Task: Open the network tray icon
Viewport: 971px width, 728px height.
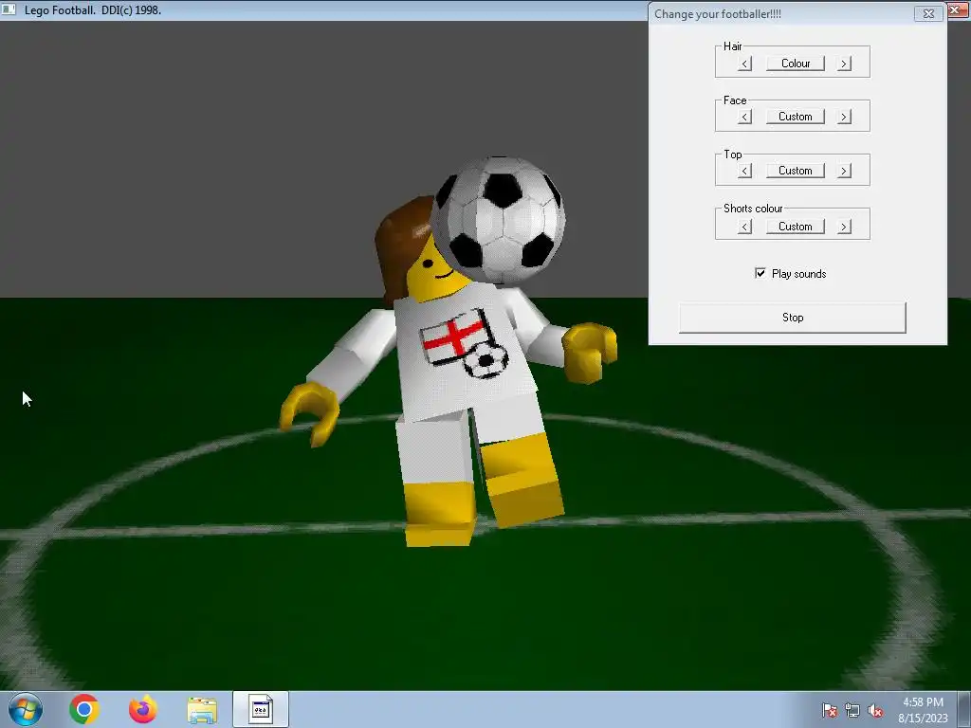Action: (x=852, y=710)
